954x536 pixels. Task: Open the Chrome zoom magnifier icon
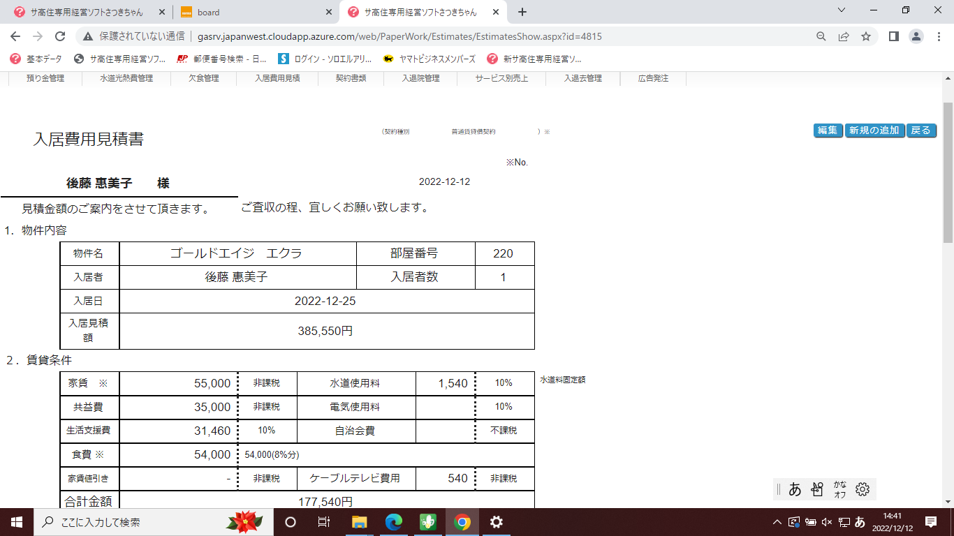point(821,36)
